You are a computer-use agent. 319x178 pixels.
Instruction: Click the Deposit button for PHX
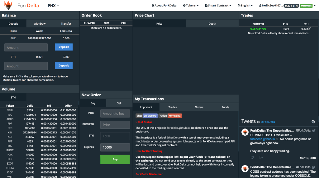coord(64,47)
